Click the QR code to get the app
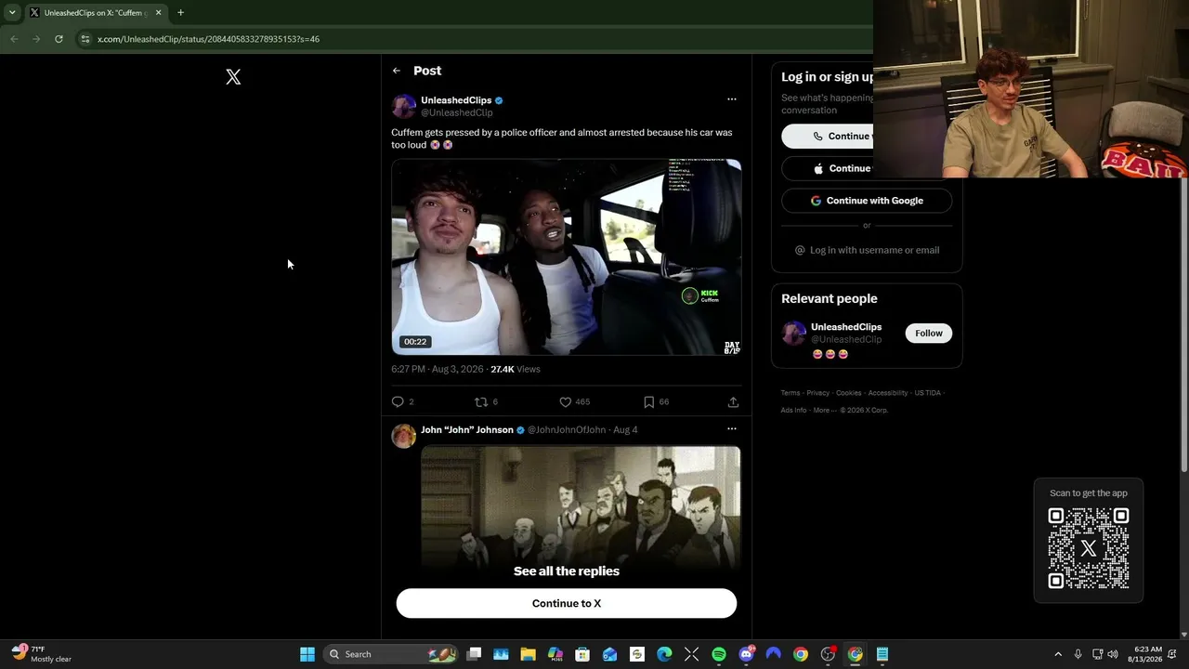 [x=1089, y=548]
